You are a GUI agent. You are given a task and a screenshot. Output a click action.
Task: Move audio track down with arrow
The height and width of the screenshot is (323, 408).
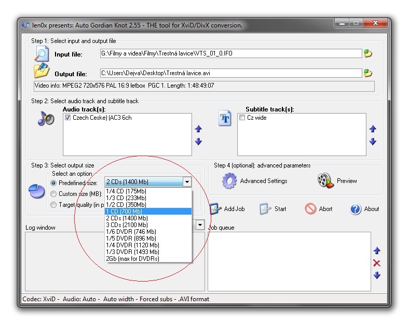point(198,142)
